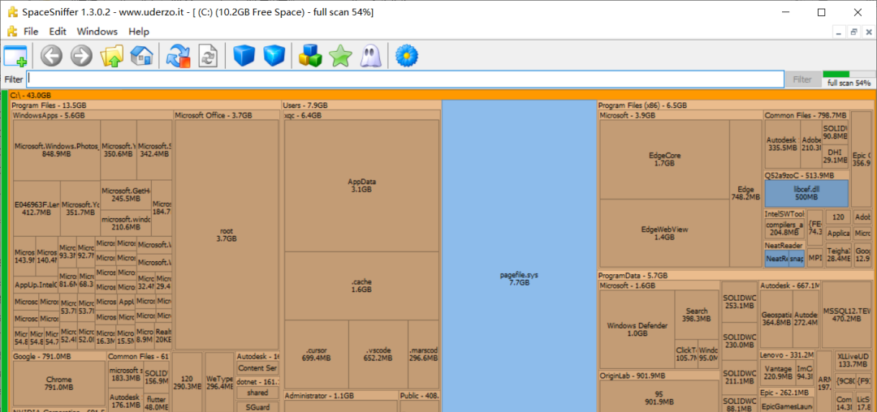Click the Filter button

point(802,79)
